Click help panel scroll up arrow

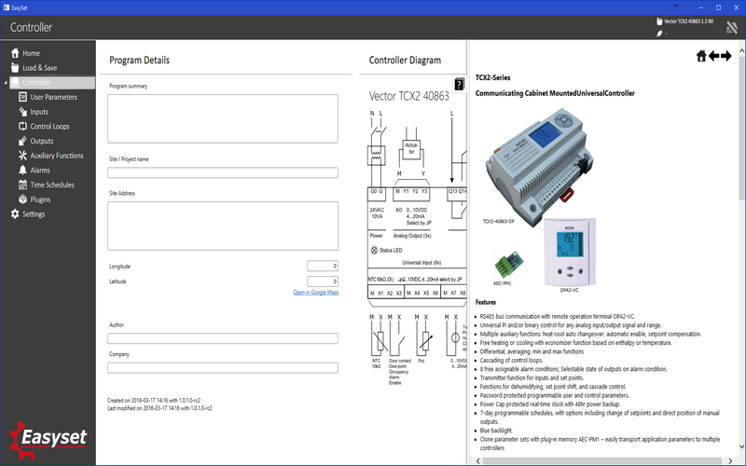pyautogui.click(x=741, y=50)
